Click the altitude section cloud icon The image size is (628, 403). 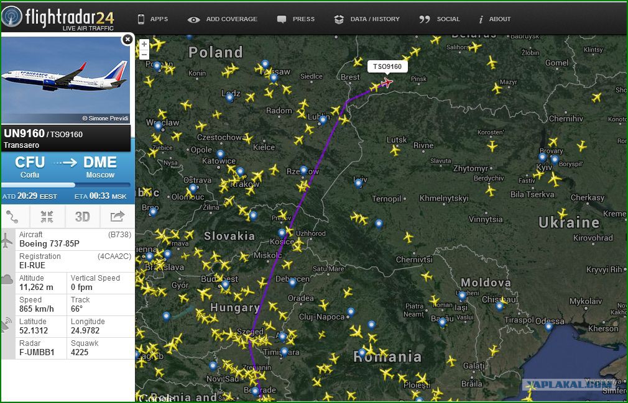coord(7,279)
